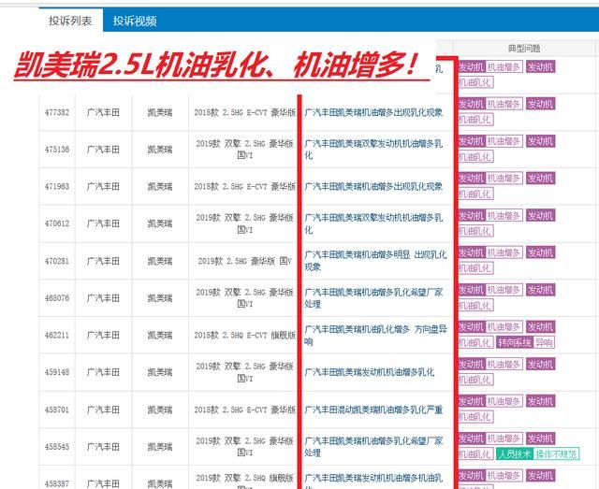Viewport: 599px width, 489px height.
Task: Click 广汽丰田 brand cell in row 459148
Action: pos(103,372)
